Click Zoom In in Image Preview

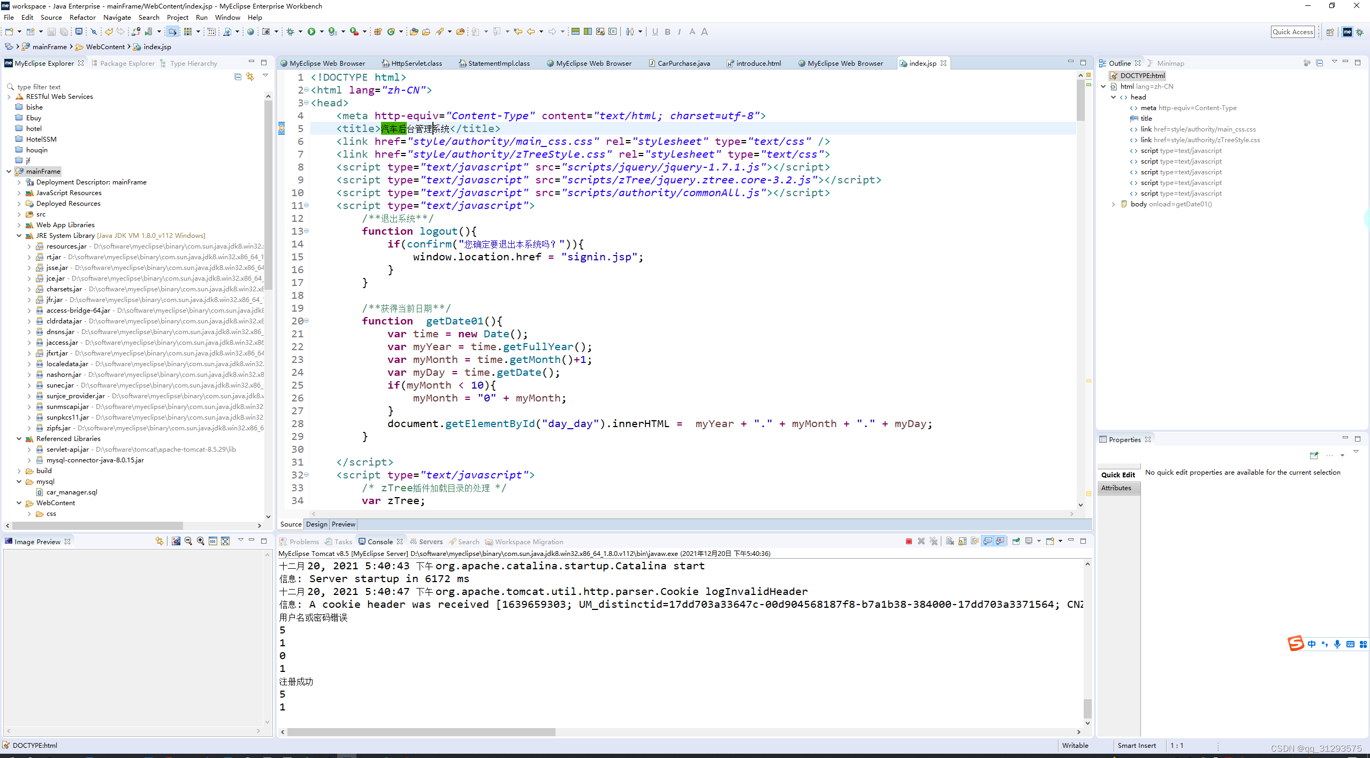point(201,542)
